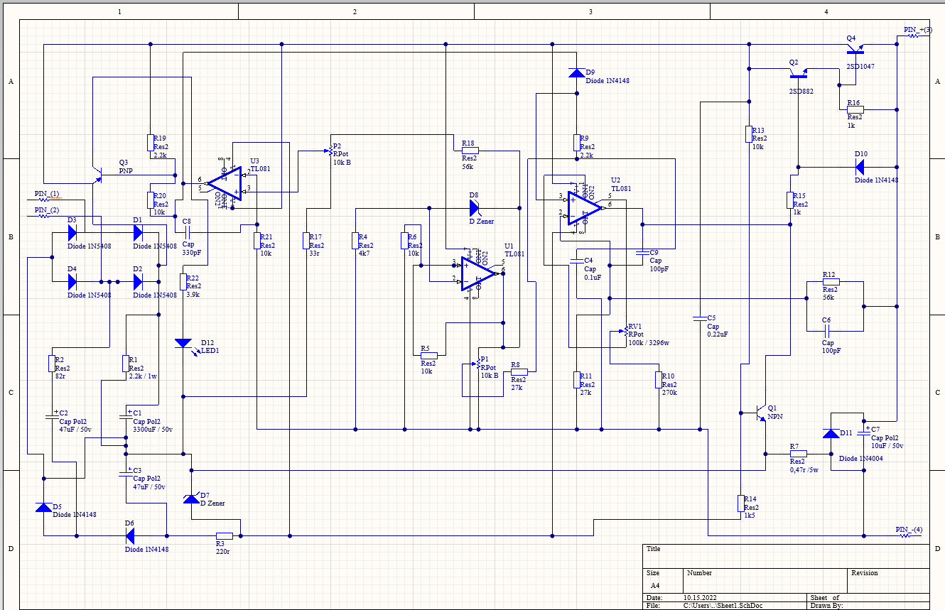Select the '2SD1047' comment text
945x610 pixels.
click(860, 66)
